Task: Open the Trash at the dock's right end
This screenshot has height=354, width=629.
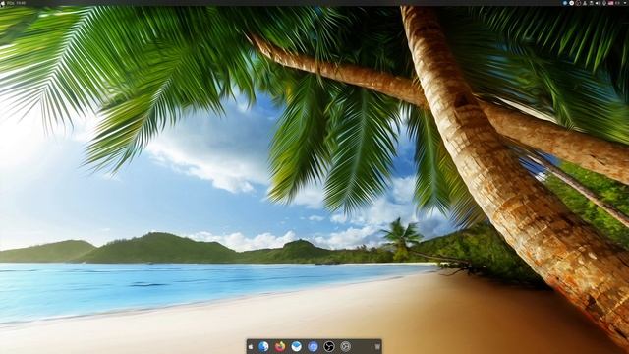Action: tap(377, 346)
